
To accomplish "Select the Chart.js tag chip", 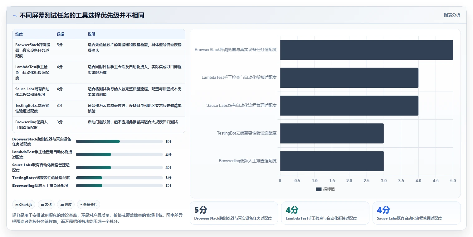I will pos(24,205).
